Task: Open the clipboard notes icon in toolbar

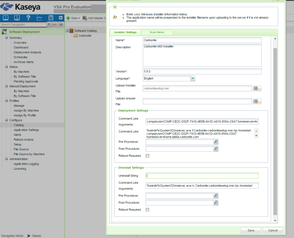Action: (51, 18)
